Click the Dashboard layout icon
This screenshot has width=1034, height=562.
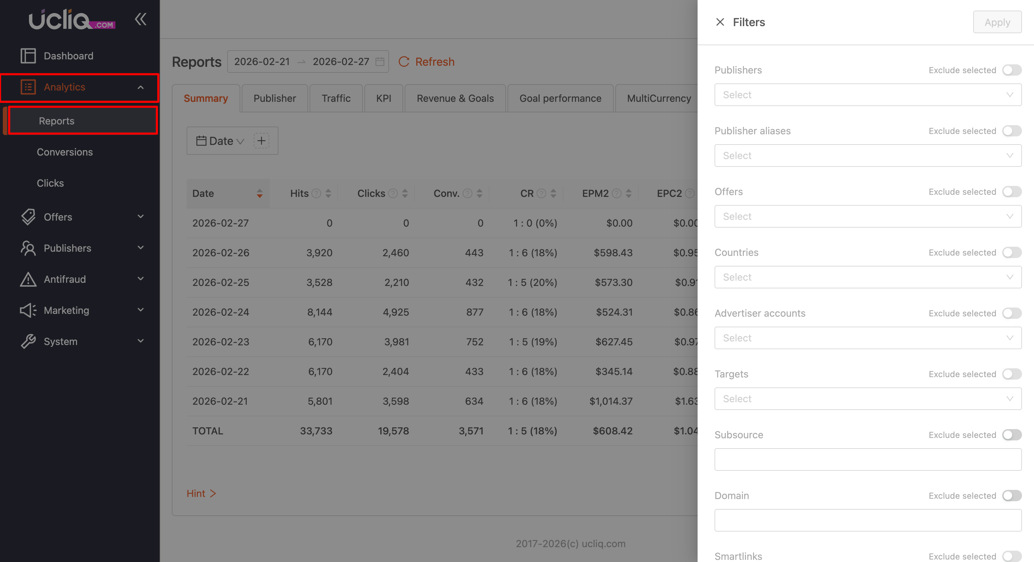[x=28, y=56]
